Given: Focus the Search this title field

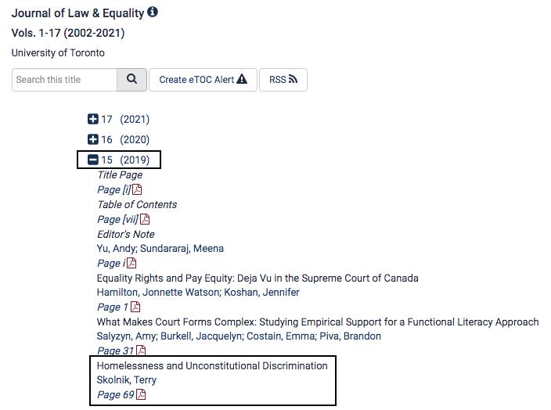Looking at the screenshot, I should click(65, 80).
